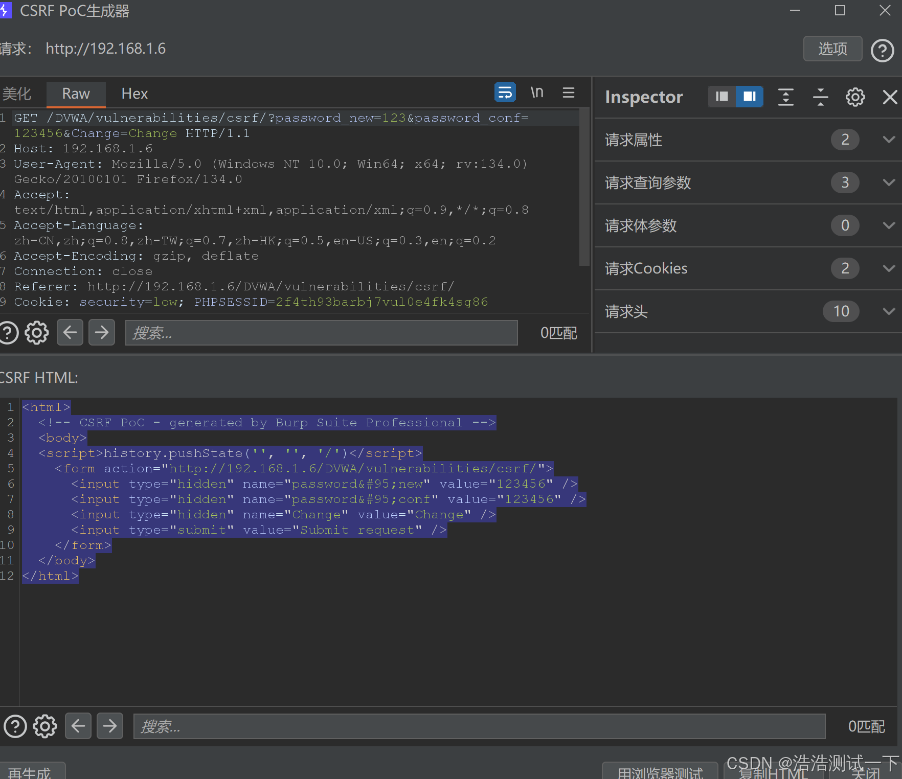The height and width of the screenshot is (779, 902).
Task: Click the 请求查询参数 count badge 3
Action: coord(845,182)
